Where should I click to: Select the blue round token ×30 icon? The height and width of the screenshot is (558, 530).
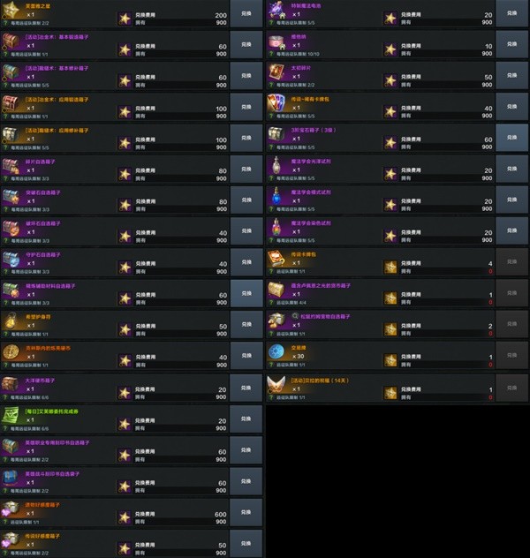coord(276,352)
